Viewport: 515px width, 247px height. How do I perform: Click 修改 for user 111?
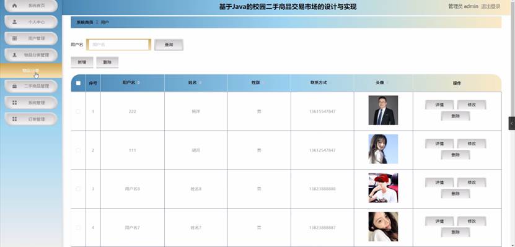pos(472,144)
